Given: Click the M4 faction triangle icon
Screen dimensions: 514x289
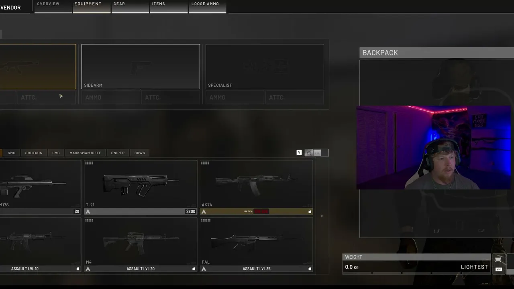Looking at the screenshot, I should [x=88, y=269].
